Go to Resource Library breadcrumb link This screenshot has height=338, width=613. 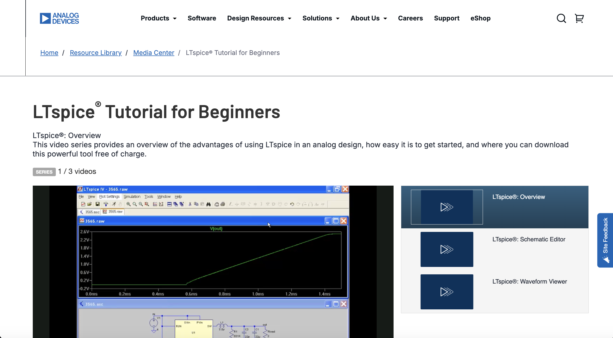click(96, 53)
